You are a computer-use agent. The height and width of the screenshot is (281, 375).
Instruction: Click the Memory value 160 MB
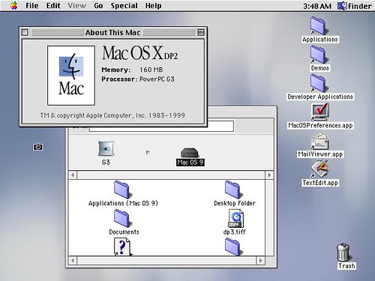coord(151,70)
